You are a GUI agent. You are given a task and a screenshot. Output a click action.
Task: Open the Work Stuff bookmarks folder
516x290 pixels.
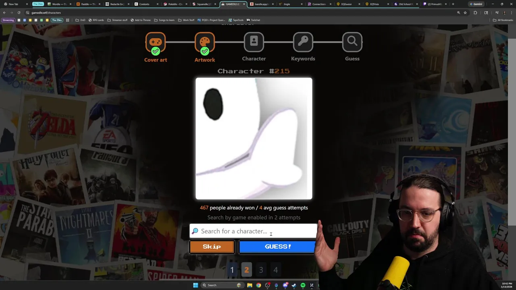coord(186,20)
